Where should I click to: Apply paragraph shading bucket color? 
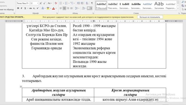pos(83,8)
